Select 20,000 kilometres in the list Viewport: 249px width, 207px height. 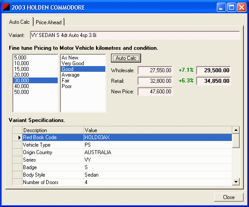point(35,74)
